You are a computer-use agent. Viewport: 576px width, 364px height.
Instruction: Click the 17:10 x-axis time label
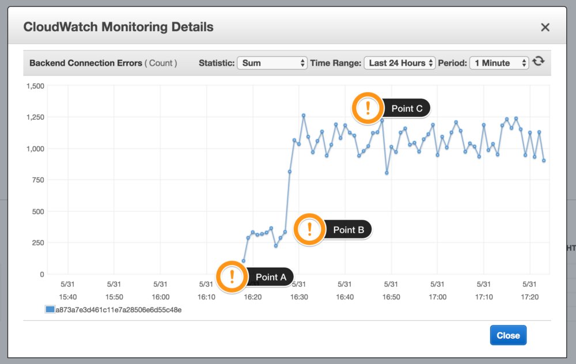pyautogui.click(x=484, y=297)
